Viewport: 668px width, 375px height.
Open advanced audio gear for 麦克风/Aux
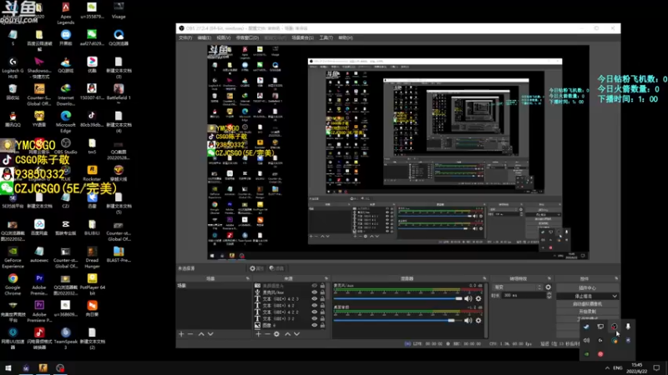(x=478, y=298)
